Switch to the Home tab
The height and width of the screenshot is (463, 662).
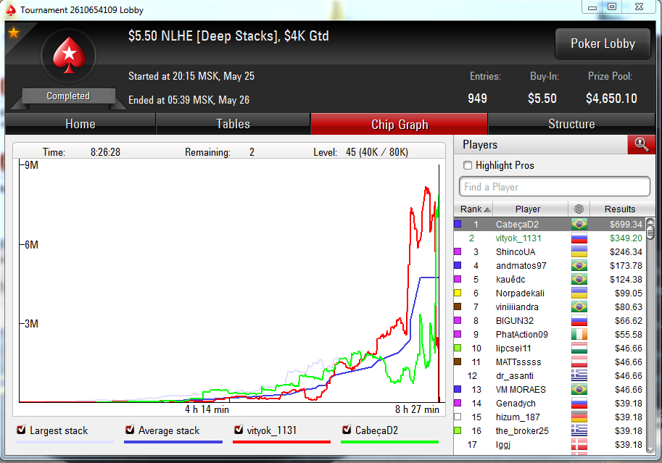80,124
